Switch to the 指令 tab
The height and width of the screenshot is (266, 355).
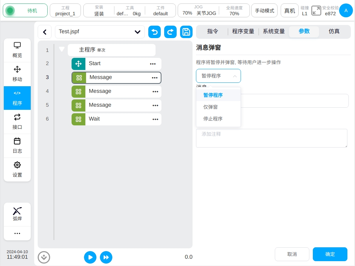(x=213, y=32)
